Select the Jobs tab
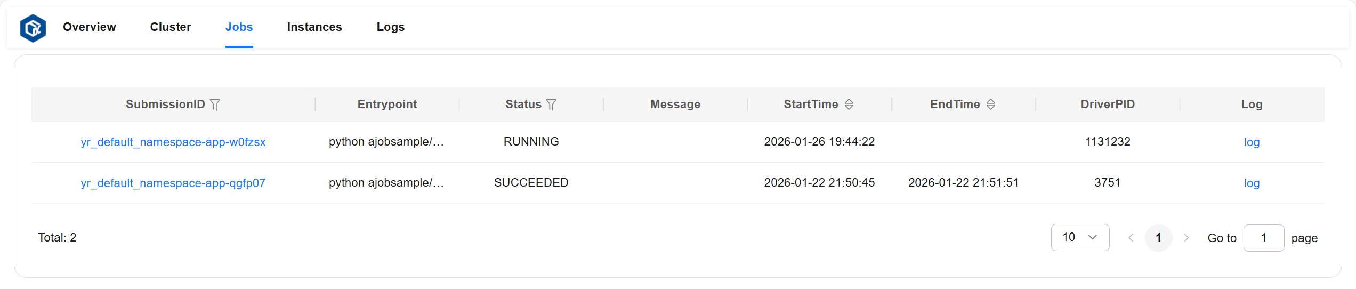 click(239, 27)
